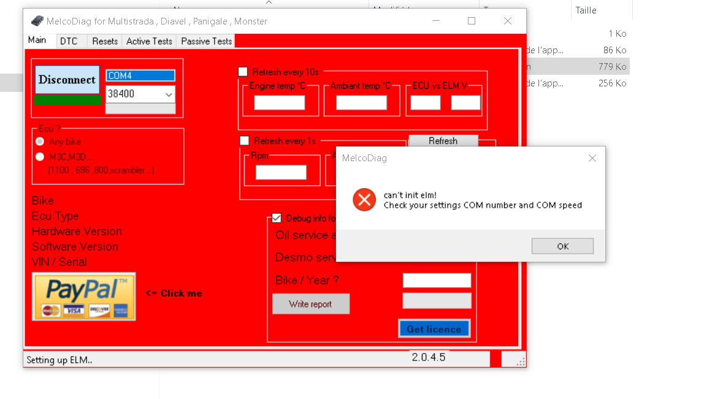Click the Refresh button

pyautogui.click(x=443, y=140)
